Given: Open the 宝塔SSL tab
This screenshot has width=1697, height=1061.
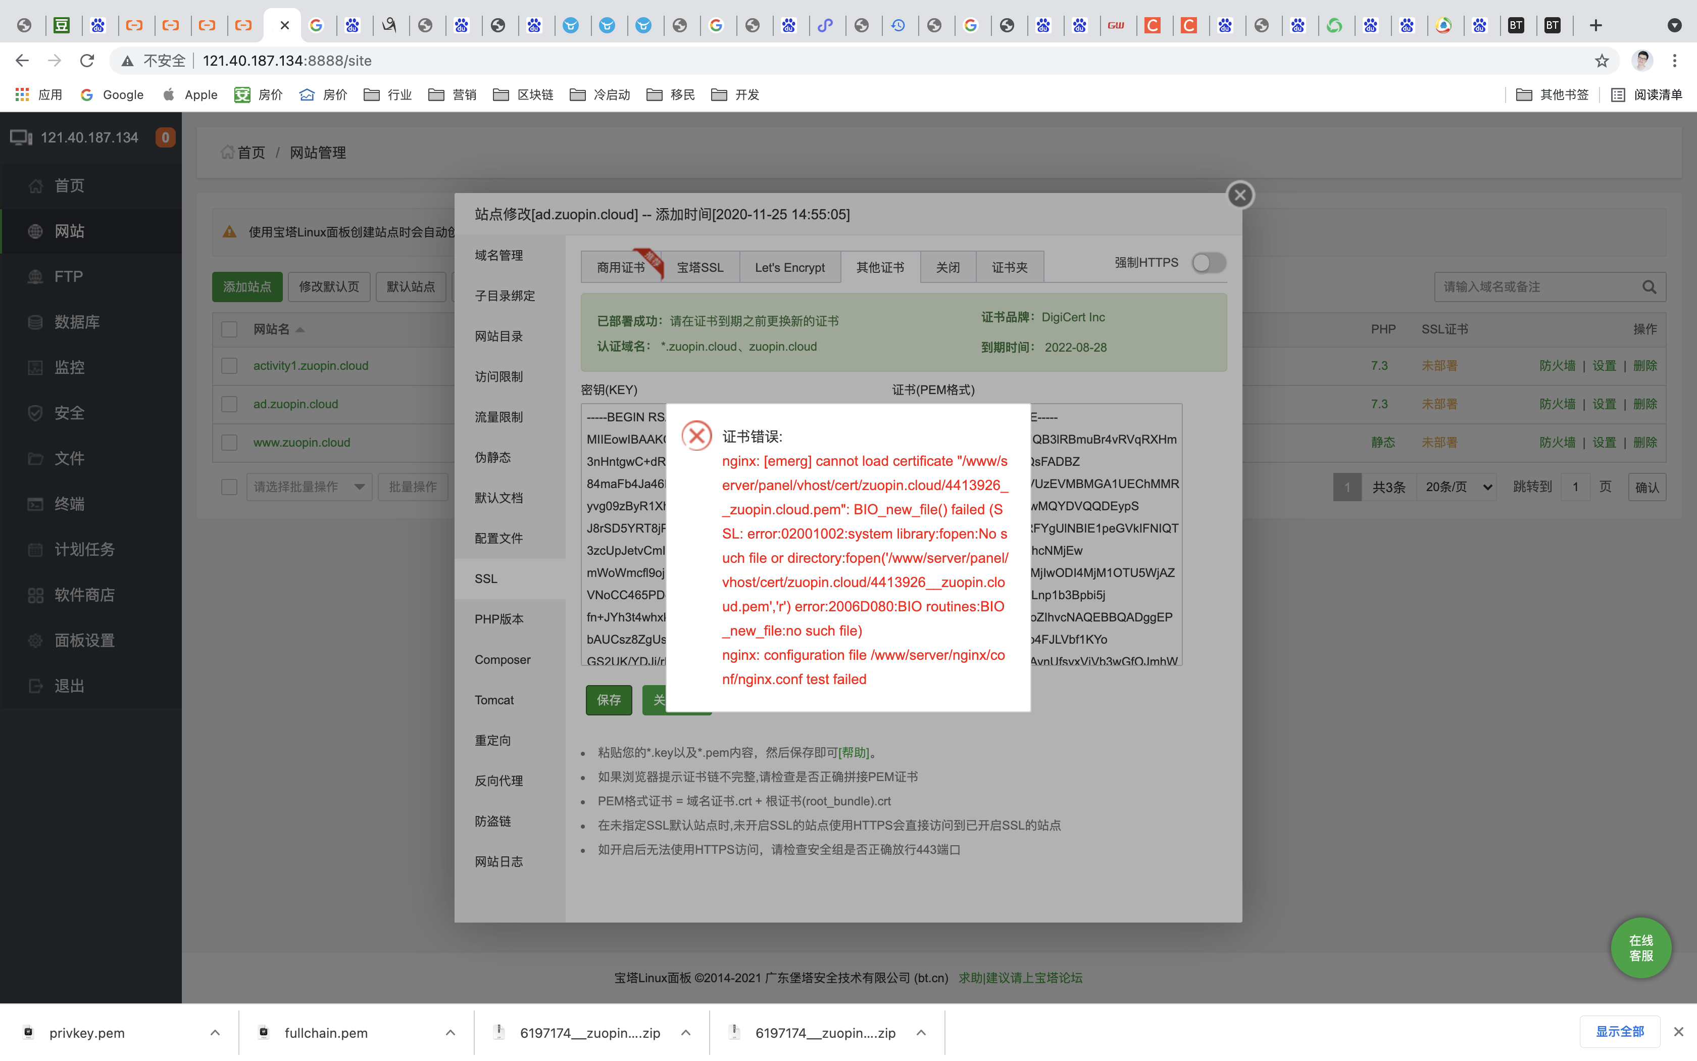Looking at the screenshot, I should (x=700, y=267).
